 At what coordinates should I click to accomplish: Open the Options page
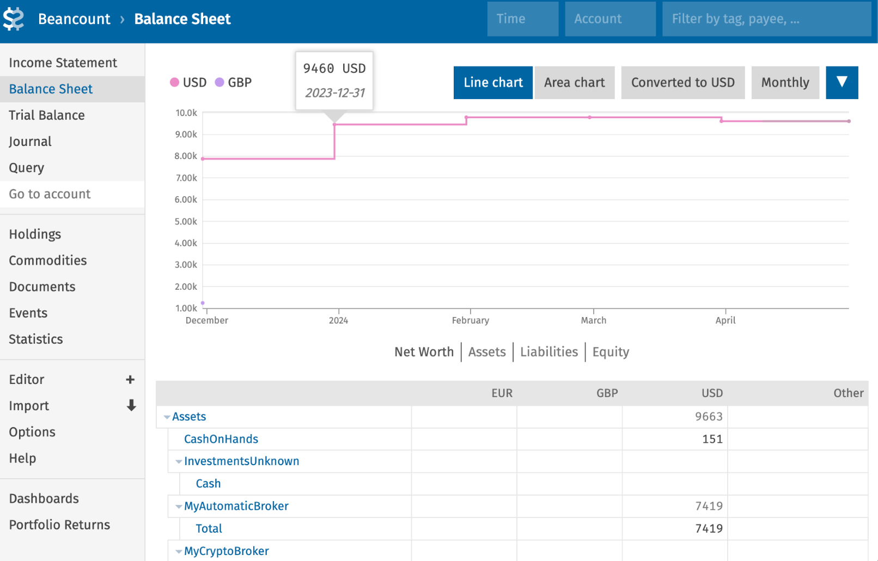(72, 432)
